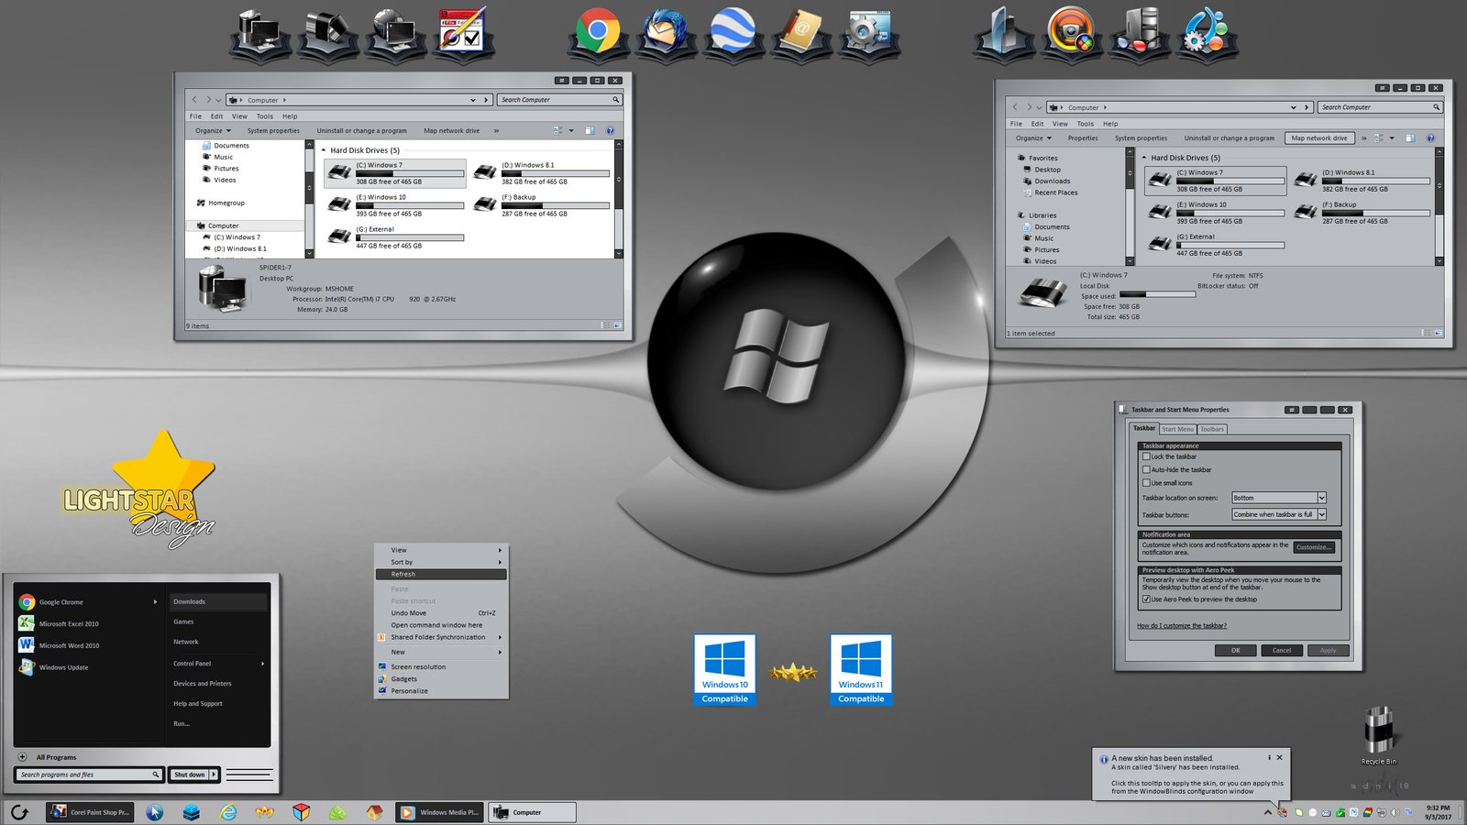Image resolution: width=1467 pixels, height=825 pixels.
Task: Switch to Toolbars tab
Action: coord(1212,429)
